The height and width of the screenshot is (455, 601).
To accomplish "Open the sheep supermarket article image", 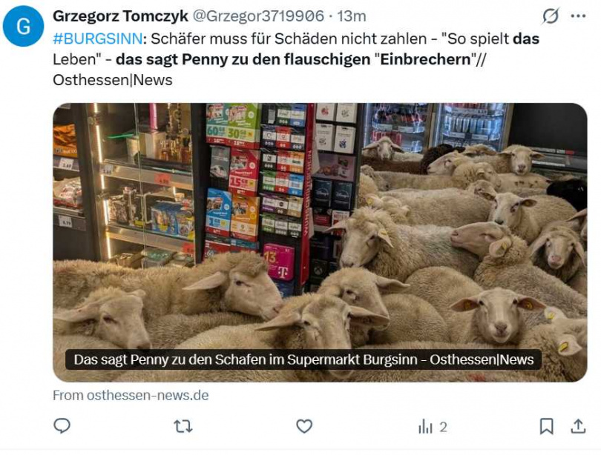I will point(320,242).
